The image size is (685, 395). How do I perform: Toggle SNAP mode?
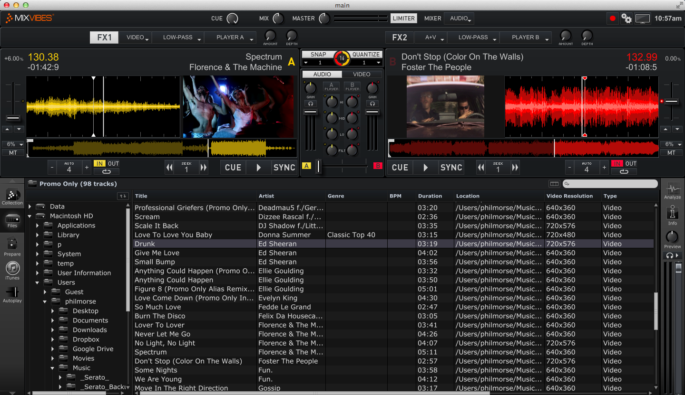coord(318,55)
